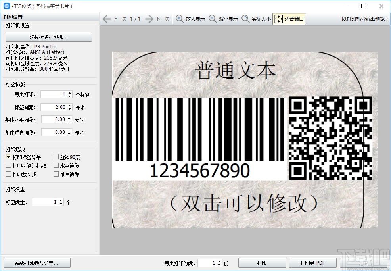Click the actual size magnifier icon
Viewport: 391px width, 271px height.
pos(245,19)
